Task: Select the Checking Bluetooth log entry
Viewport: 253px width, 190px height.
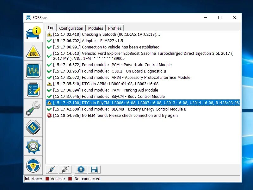Action: 143,35
